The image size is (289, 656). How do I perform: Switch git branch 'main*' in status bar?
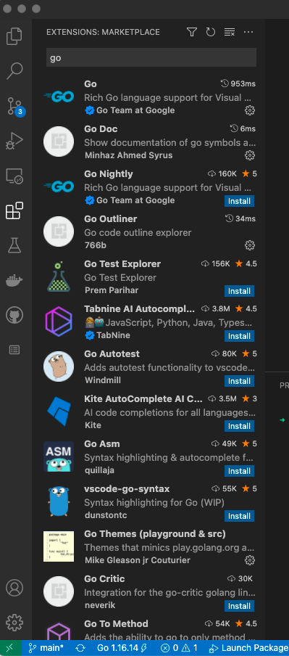click(46, 648)
